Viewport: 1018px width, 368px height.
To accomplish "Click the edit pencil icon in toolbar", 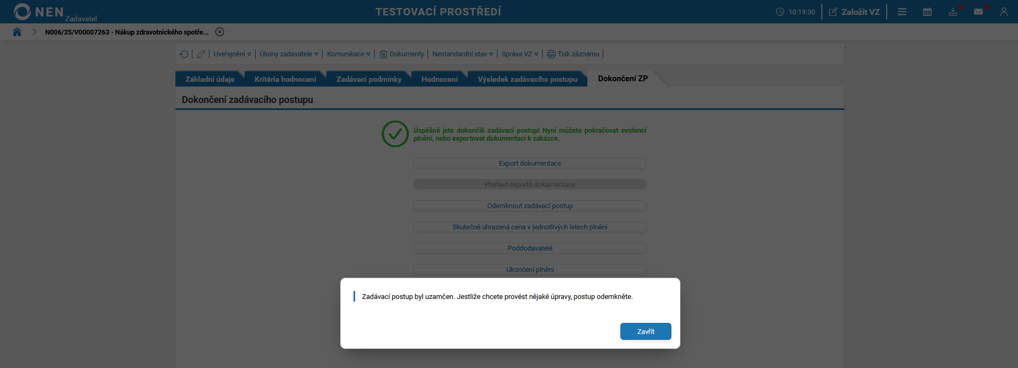I will point(201,54).
